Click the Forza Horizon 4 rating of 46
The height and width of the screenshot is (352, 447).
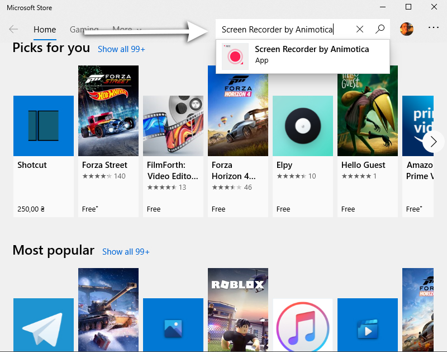coord(232,187)
